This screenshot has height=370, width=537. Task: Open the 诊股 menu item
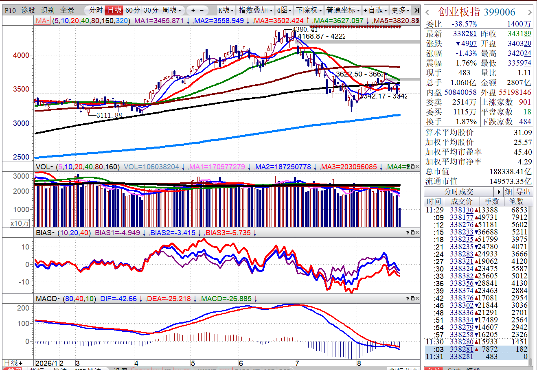[x=28, y=10]
